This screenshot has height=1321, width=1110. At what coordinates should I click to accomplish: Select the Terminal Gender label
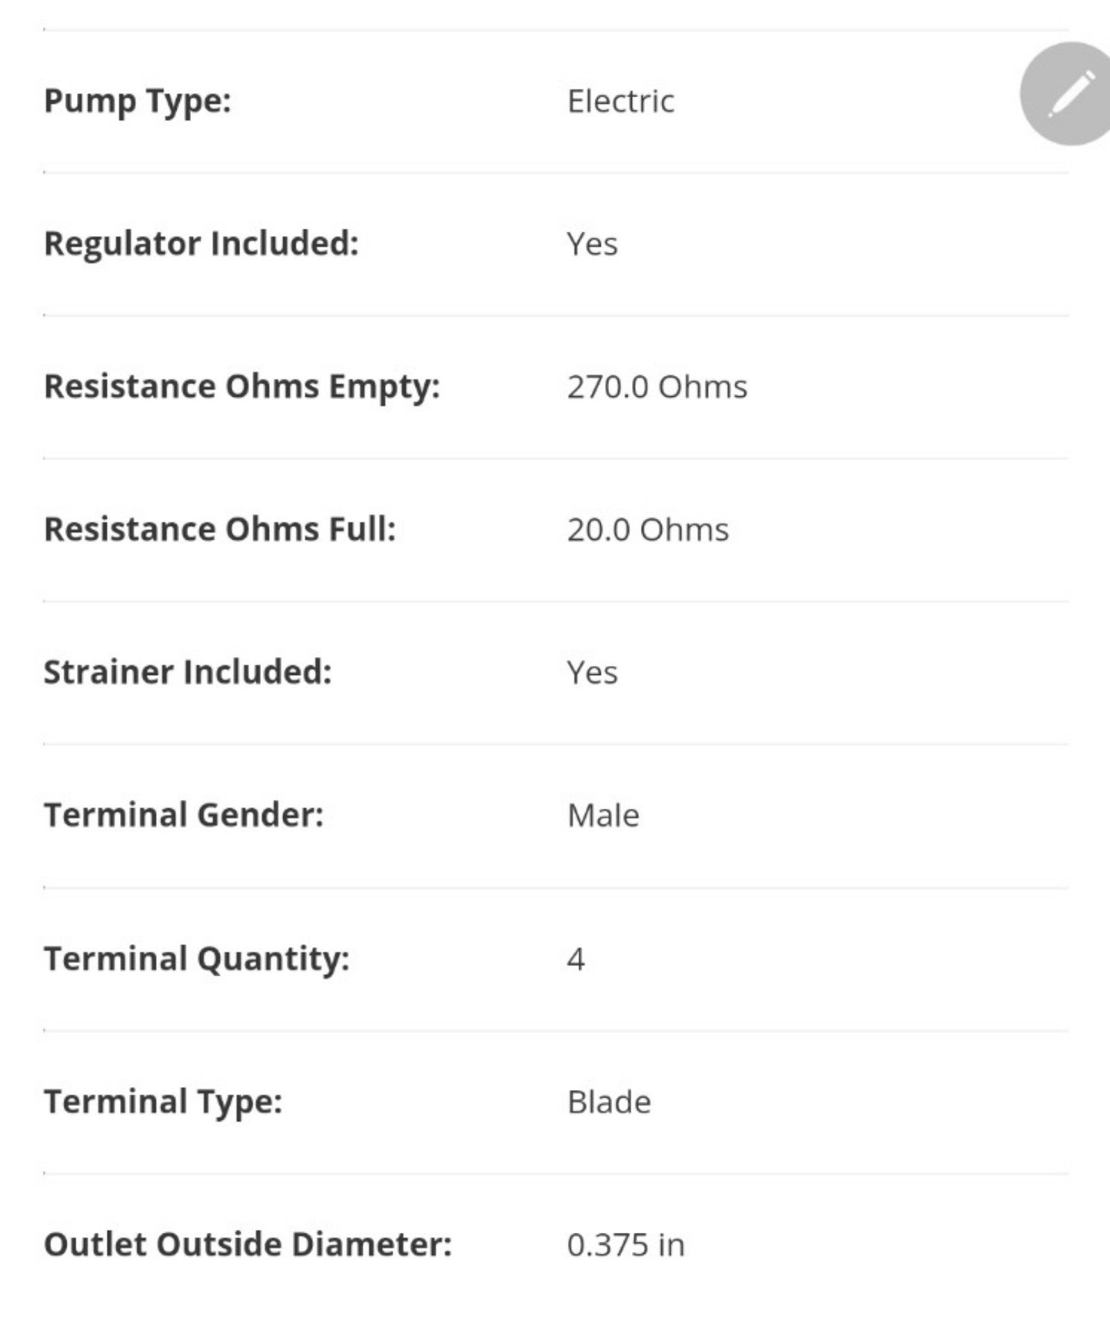[184, 815]
